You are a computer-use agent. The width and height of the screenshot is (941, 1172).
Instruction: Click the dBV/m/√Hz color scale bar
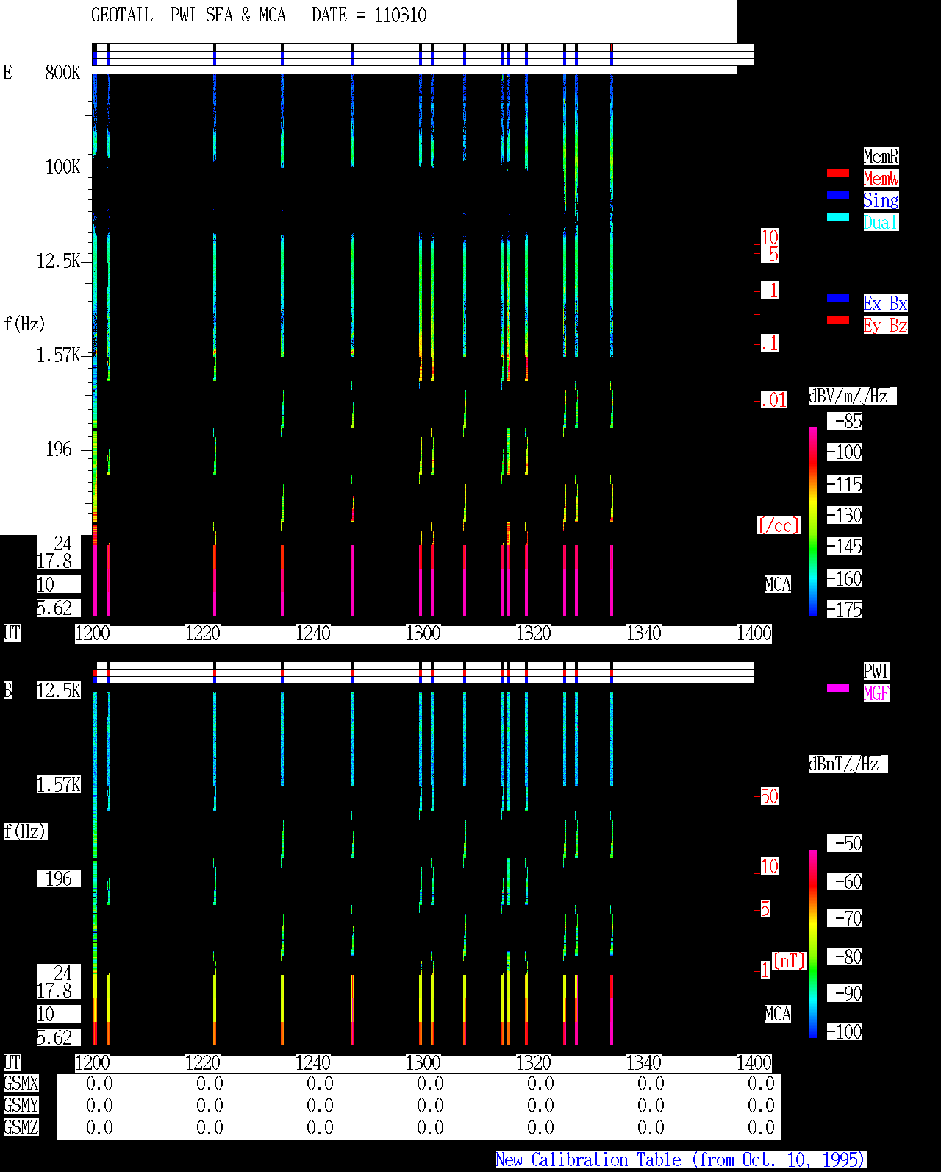click(813, 521)
